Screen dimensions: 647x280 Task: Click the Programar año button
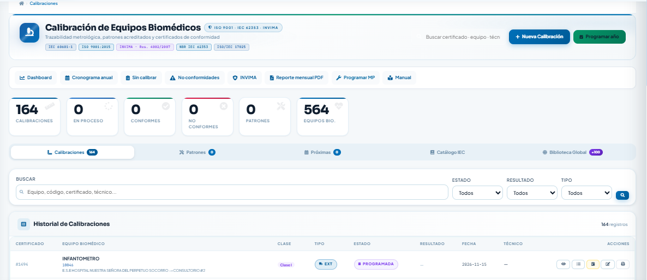point(599,37)
